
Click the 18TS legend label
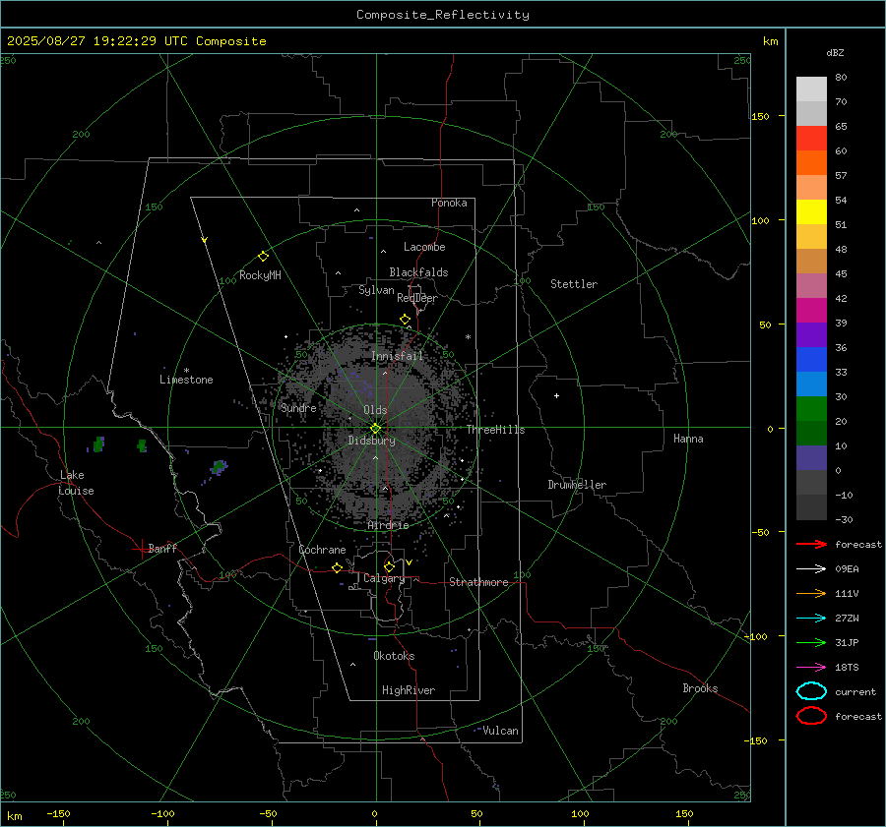tap(847, 668)
